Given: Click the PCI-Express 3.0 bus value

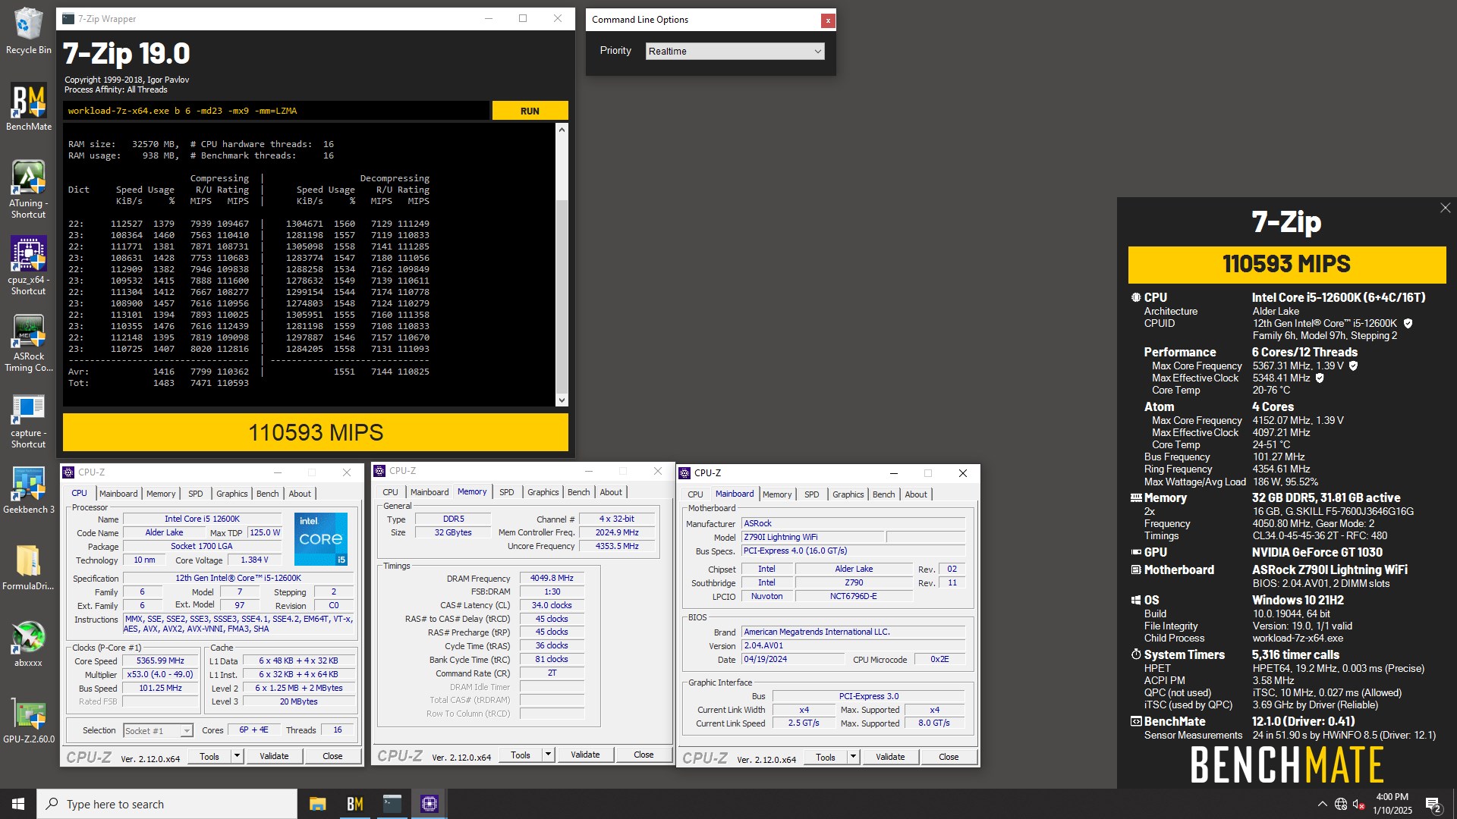Looking at the screenshot, I should [x=868, y=696].
